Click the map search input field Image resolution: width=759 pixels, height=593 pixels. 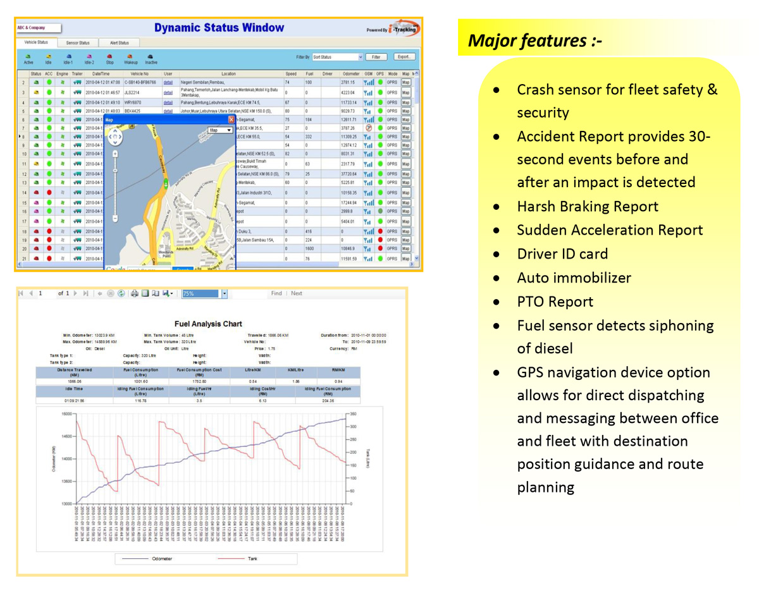pos(149,269)
